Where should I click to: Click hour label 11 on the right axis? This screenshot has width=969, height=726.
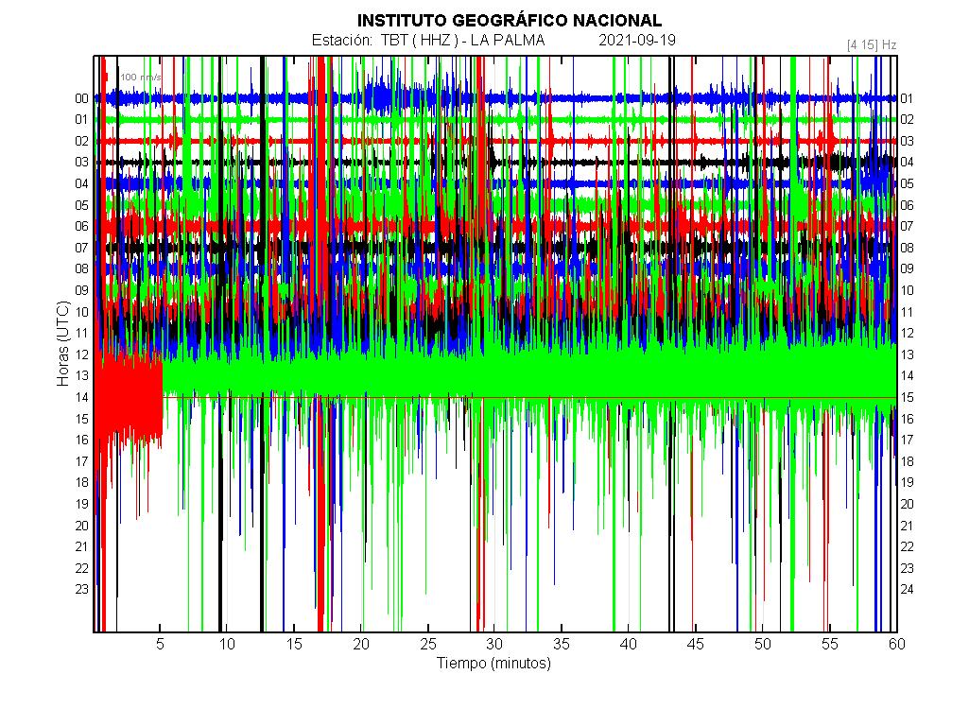point(907,312)
